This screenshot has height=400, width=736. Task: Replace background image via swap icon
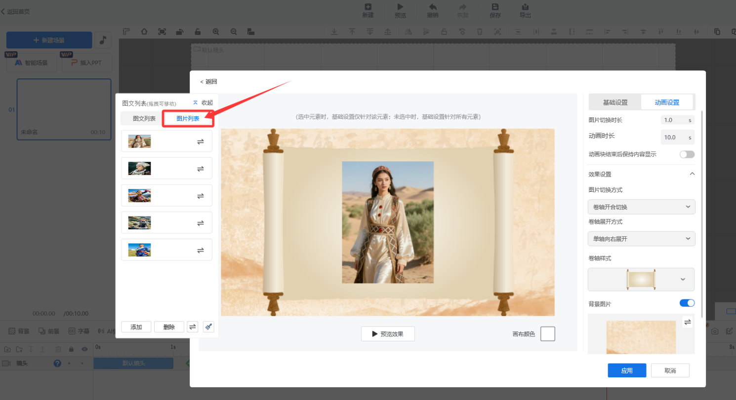(x=687, y=323)
